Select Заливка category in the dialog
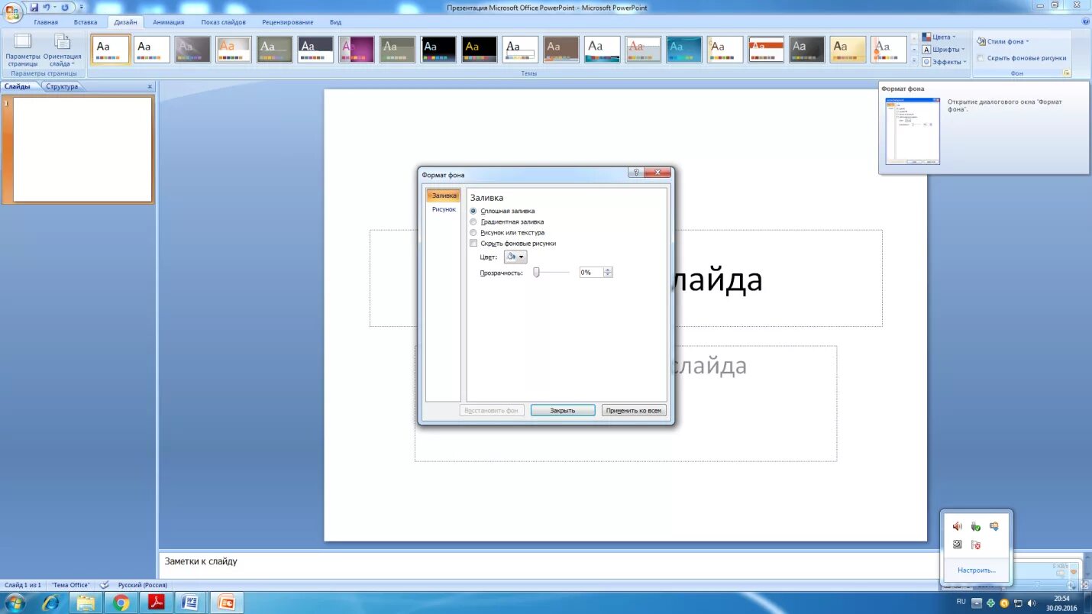 [x=444, y=196]
